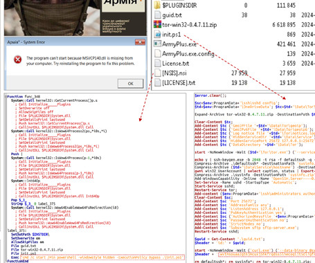Image resolution: width=315 pixels, height=263 pixels.
Task: Click the 3 659 size value
Action: [x=289, y=64]
